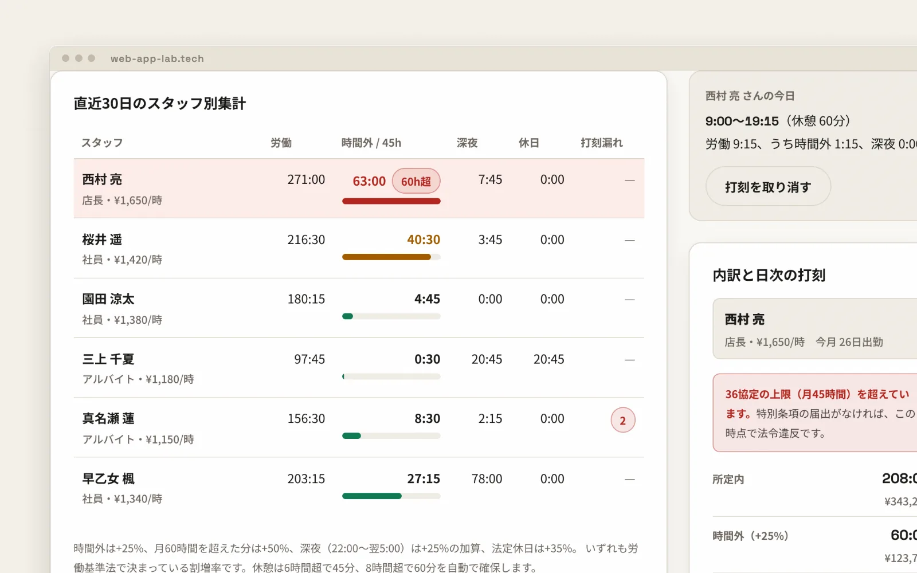Click the 労働 column header

point(281,143)
